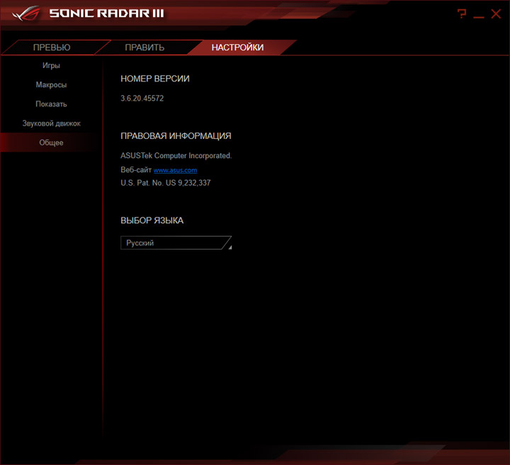
Task: Select the Общее sidebar entry
Action: 52,142
